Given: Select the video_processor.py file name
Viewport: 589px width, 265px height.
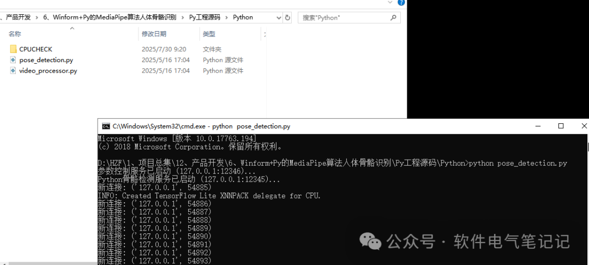Looking at the screenshot, I should (48, 70).
